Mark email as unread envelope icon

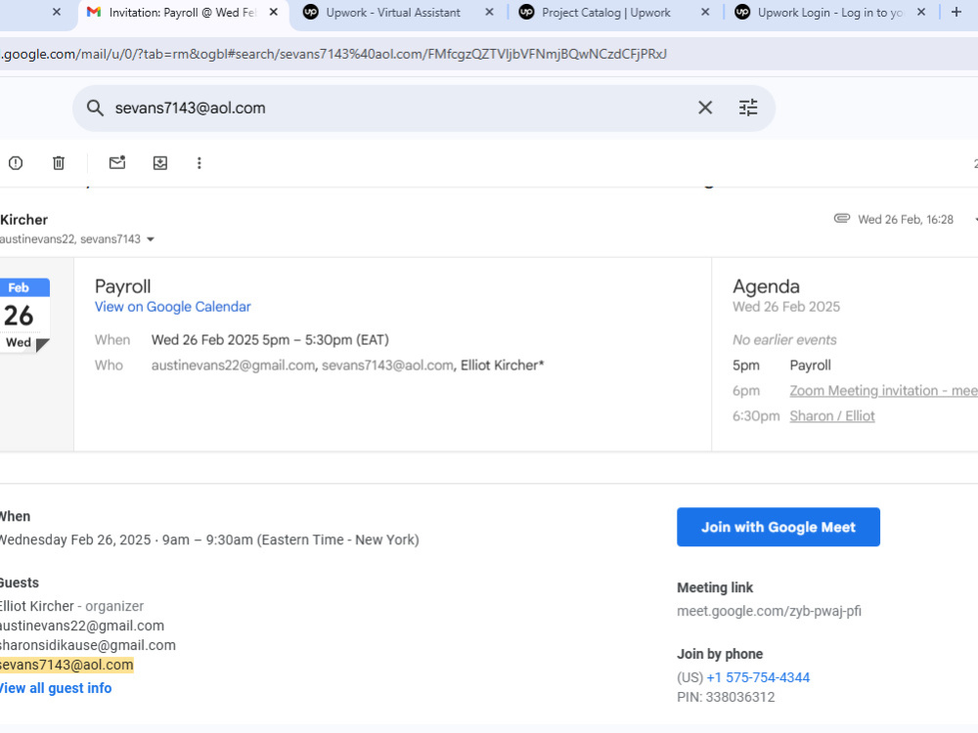coord(117,162)
